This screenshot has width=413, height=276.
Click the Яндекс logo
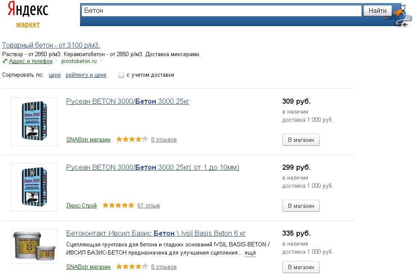28,9
